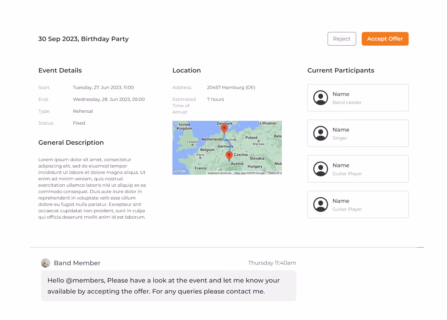447x320 pixels.
Task: Click the Google logo on the map
Action: (179, 171)
